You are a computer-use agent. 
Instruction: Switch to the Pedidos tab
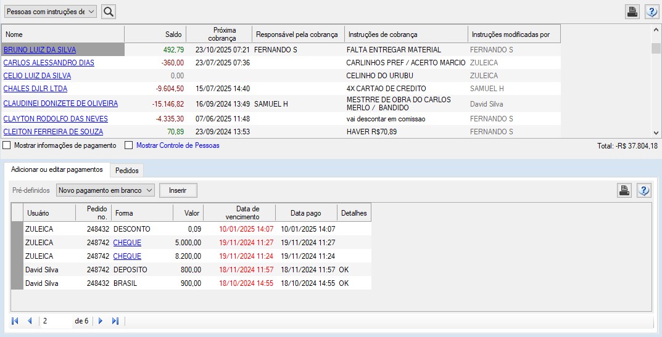(x=128, y=170)
